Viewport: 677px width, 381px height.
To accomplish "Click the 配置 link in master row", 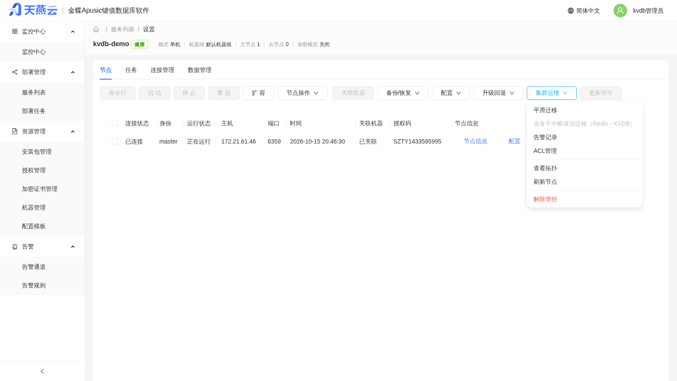I will (515, 141).
